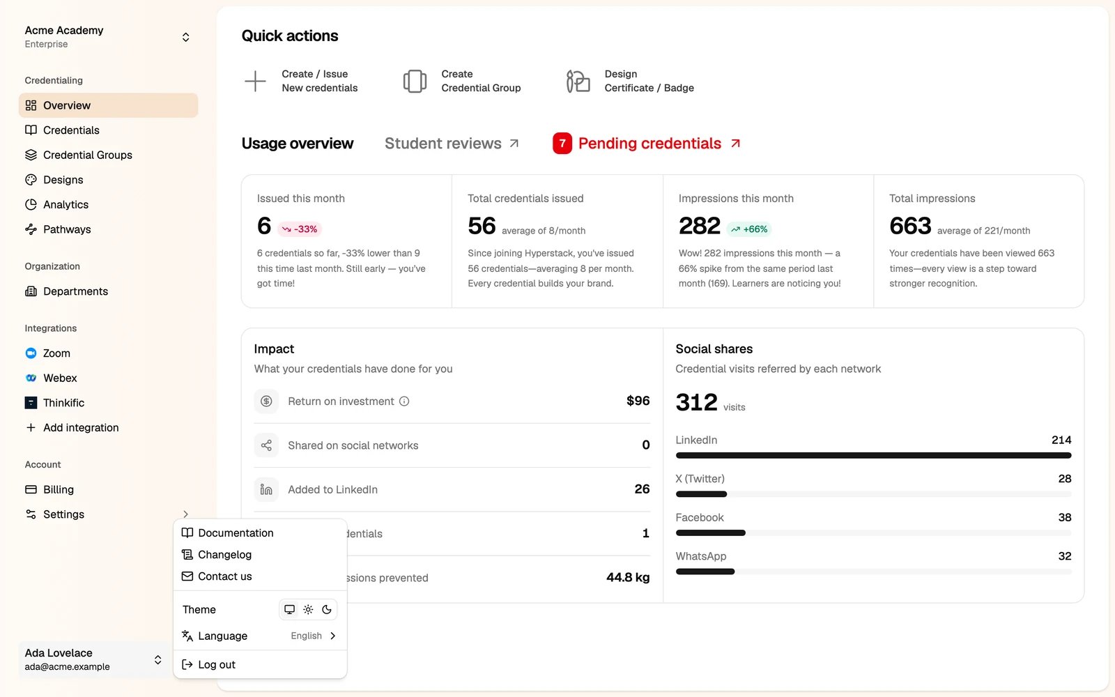This screenshot has width=1115, height=697.
Task: Expand the Language English submenu
Action: click(x=260, y=636)
